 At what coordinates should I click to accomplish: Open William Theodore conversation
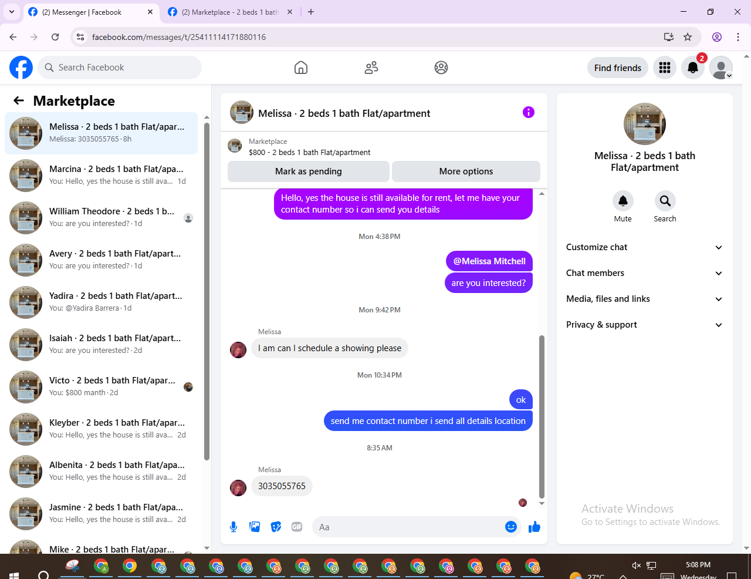coord(101,218)
